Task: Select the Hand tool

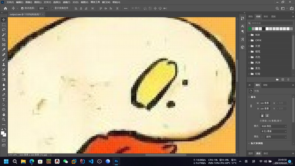Action: (4, 114)
